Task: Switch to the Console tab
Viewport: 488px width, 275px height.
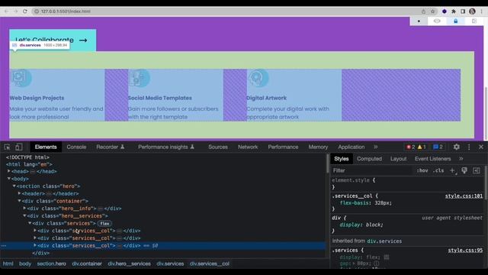Action: (x=76, y=147)
